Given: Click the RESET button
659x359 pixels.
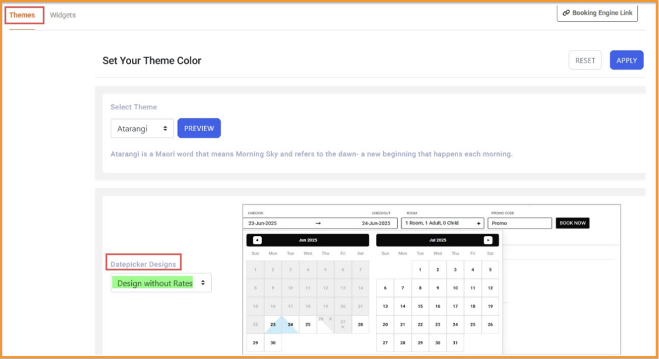Looking at the screenshot, I should tap(585, 61).
